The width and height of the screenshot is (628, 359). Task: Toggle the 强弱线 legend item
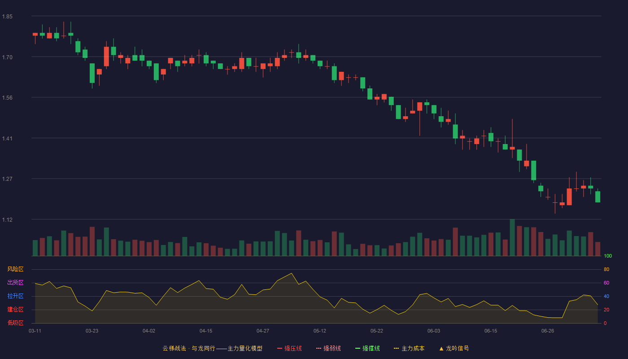pos(328,348)
